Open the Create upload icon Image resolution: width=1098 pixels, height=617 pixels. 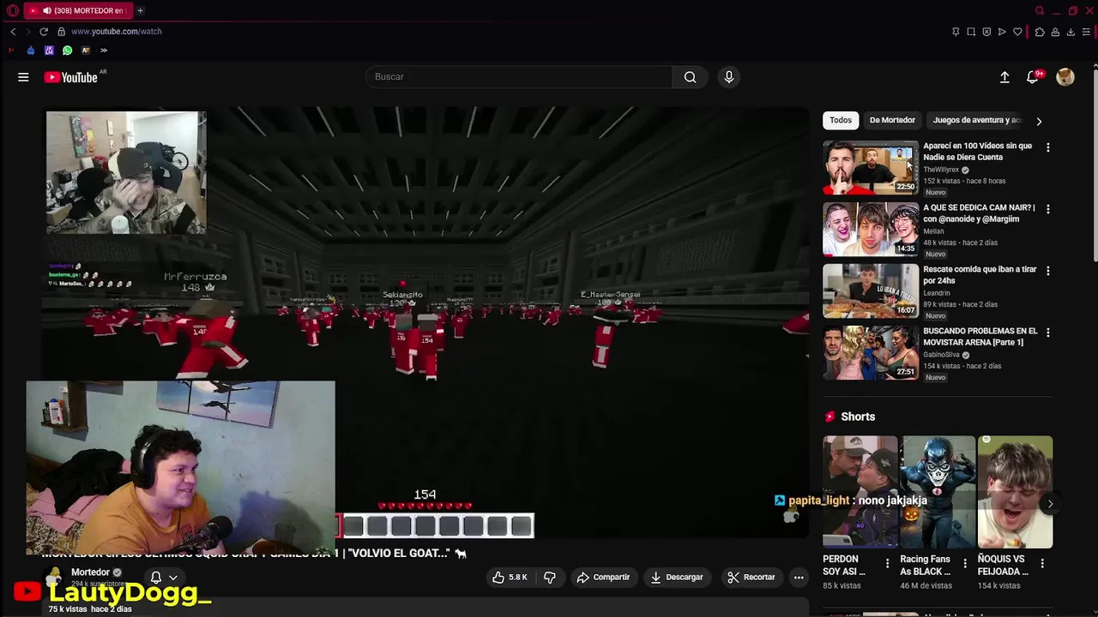click(x=1004, y=77)
